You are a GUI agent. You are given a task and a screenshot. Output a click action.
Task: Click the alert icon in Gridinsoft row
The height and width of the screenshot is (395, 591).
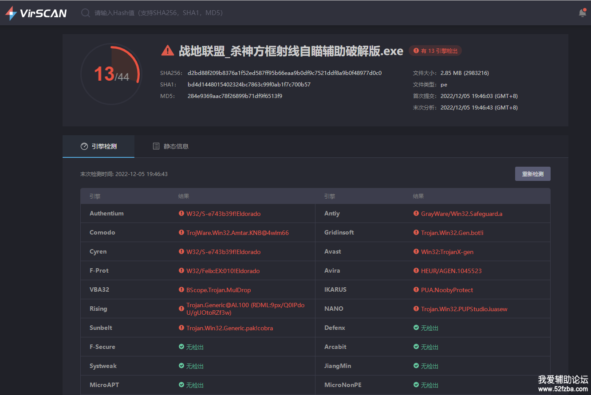pos(416,232)
